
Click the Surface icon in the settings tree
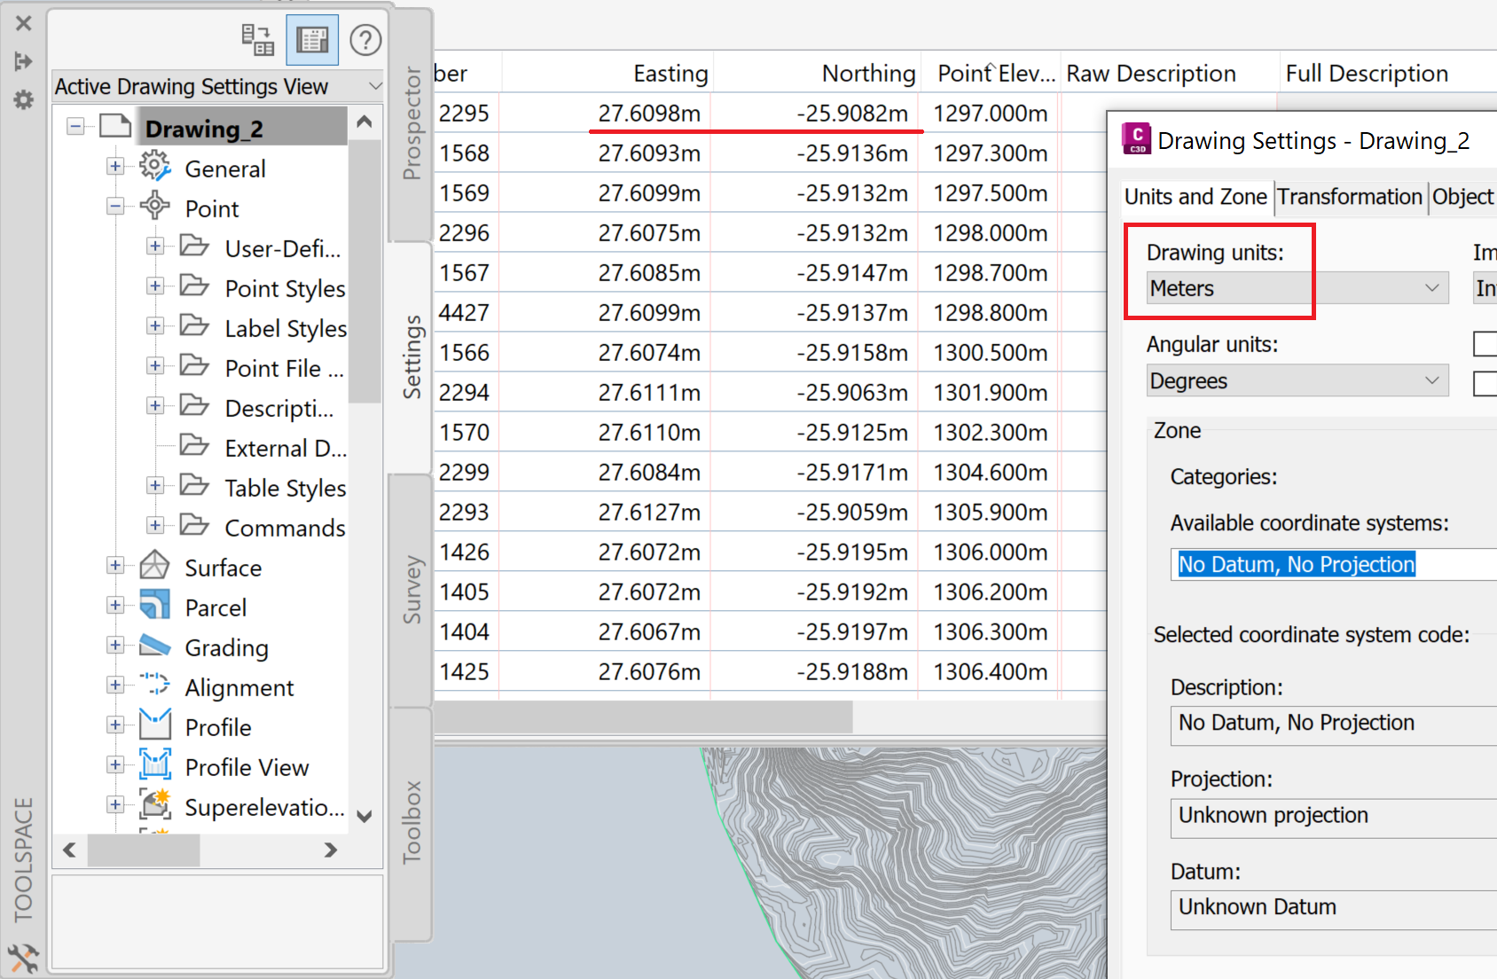[153, 566]
